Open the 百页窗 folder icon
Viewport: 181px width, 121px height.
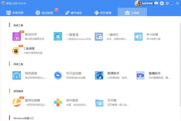pyautogui.click(x=99, y=103)
